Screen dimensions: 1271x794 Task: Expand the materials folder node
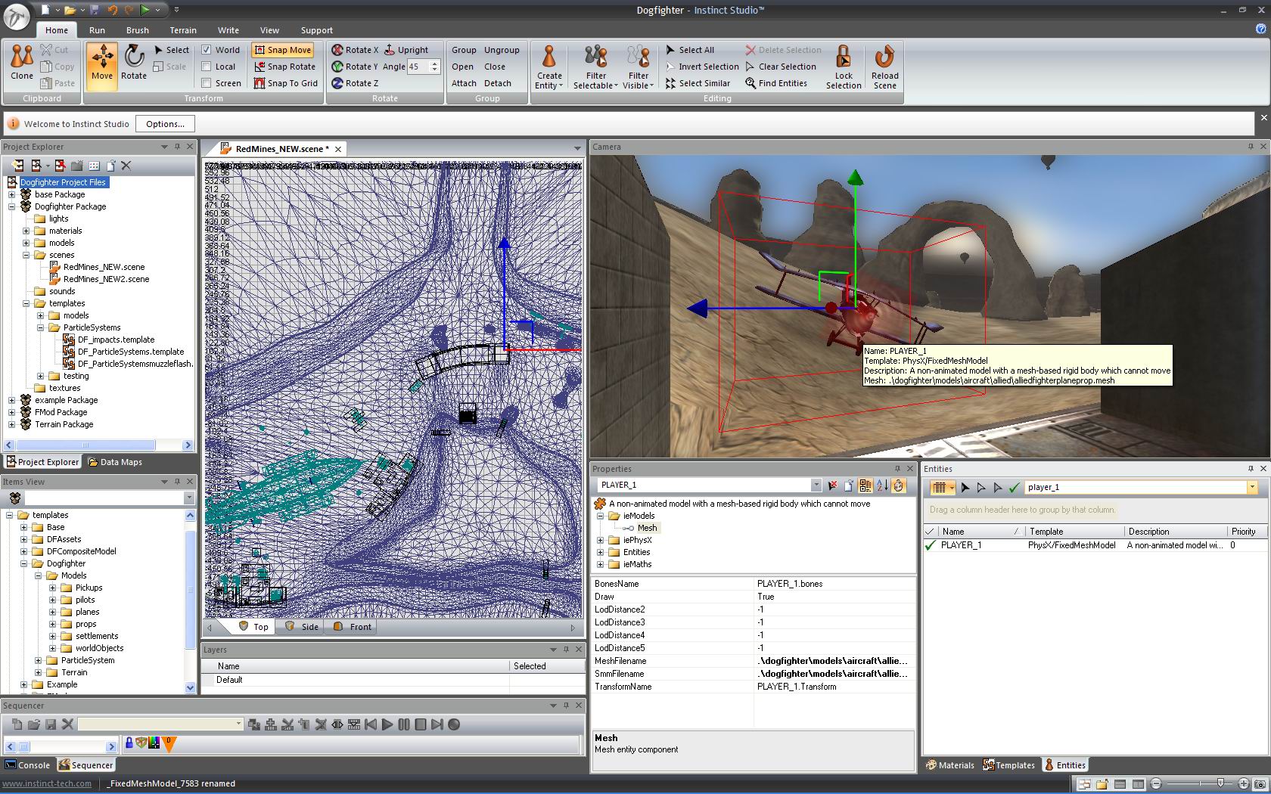click(26, 231)
